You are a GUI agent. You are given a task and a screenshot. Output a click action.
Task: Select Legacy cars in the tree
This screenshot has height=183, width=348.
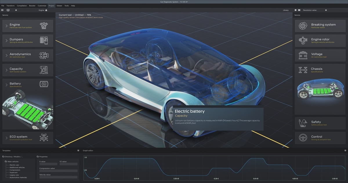(x=14, y=175)
